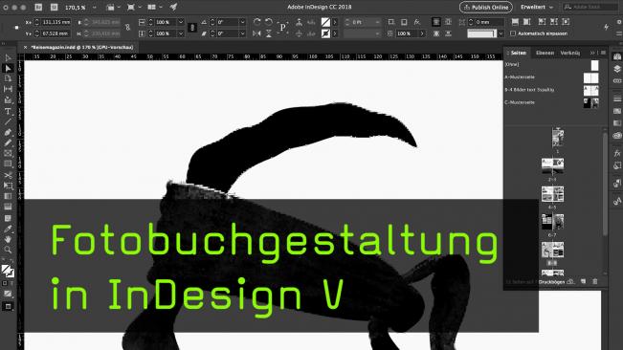Select the Selection tool (hollow arrow at top)

[8, 58]
